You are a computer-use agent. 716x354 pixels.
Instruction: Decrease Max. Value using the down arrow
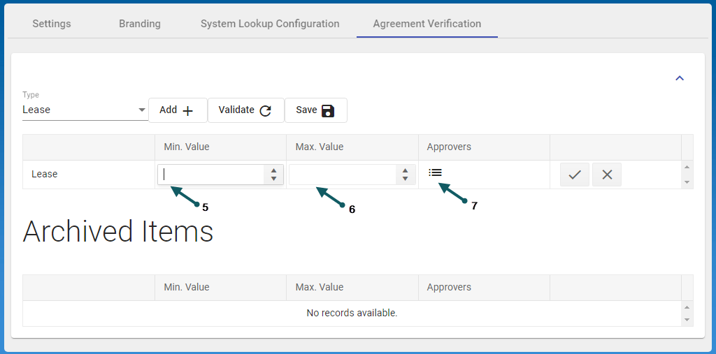406,179
